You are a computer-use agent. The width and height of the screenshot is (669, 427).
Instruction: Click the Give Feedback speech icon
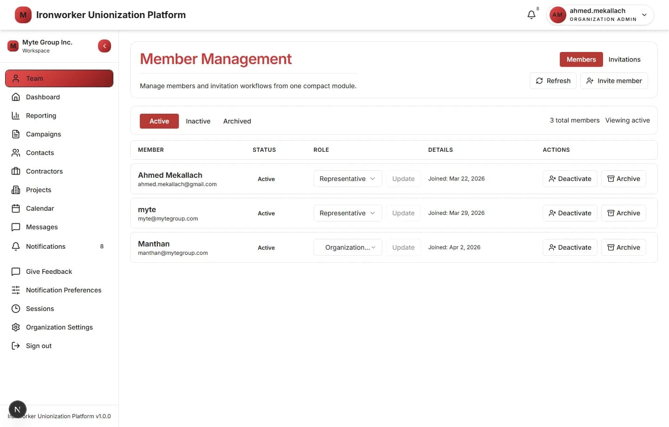point(16,272)
